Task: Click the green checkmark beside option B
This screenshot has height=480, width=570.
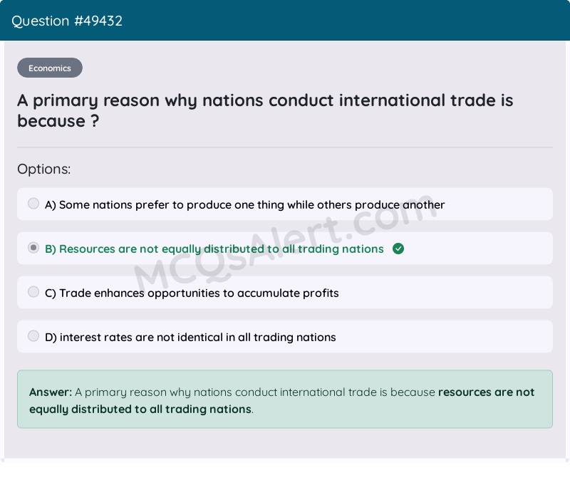Action: 398,249
